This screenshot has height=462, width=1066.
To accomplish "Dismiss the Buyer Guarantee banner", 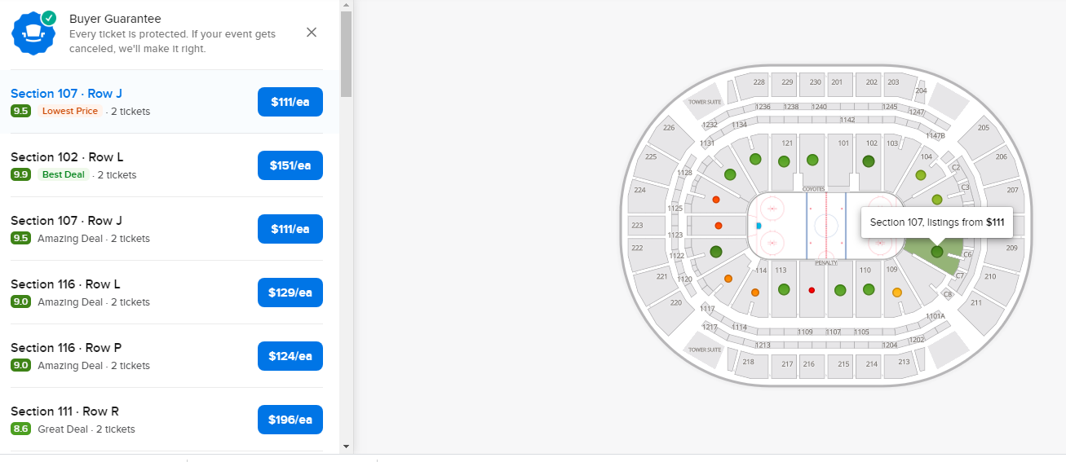I will click(312, 33).
